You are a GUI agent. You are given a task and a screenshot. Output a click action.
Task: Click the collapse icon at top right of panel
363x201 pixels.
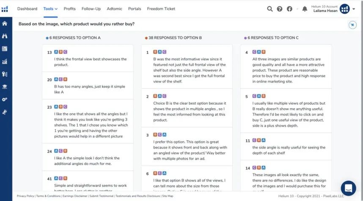[352, 25]
